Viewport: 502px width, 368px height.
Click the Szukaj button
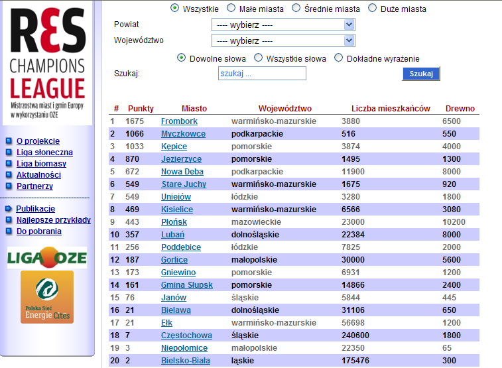click(x=421, y=74)
